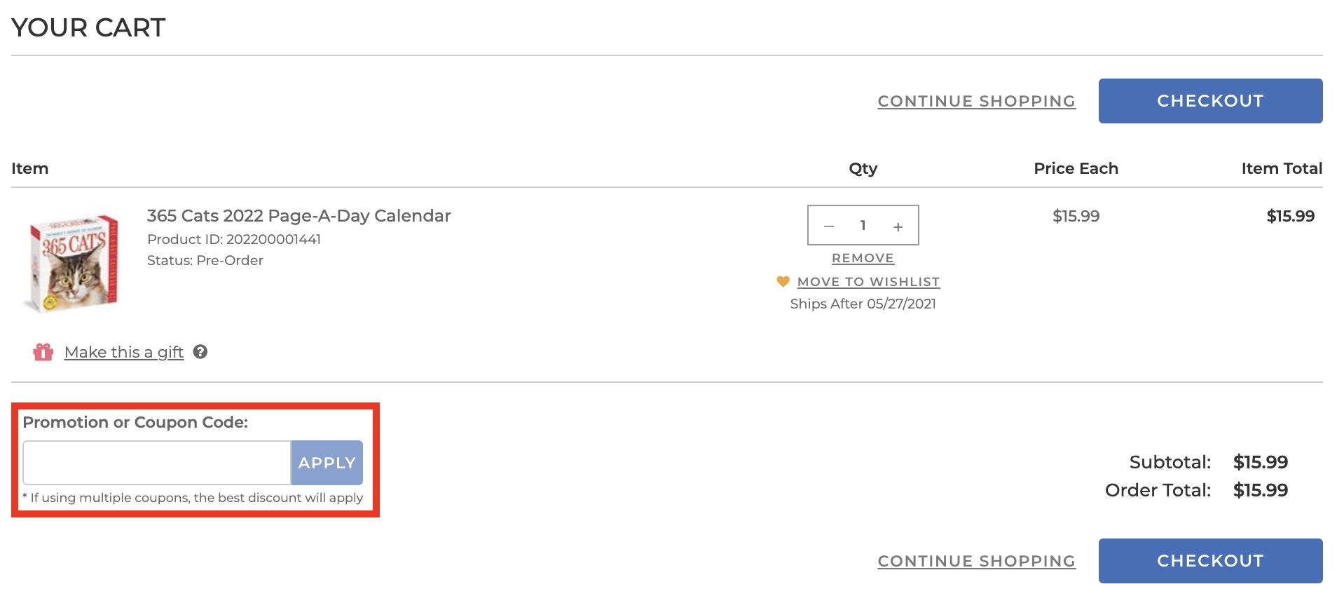Screen dimensions: 1344x603
Task: Follow Continue Shopping link below order total
Action: coord(976,562)
